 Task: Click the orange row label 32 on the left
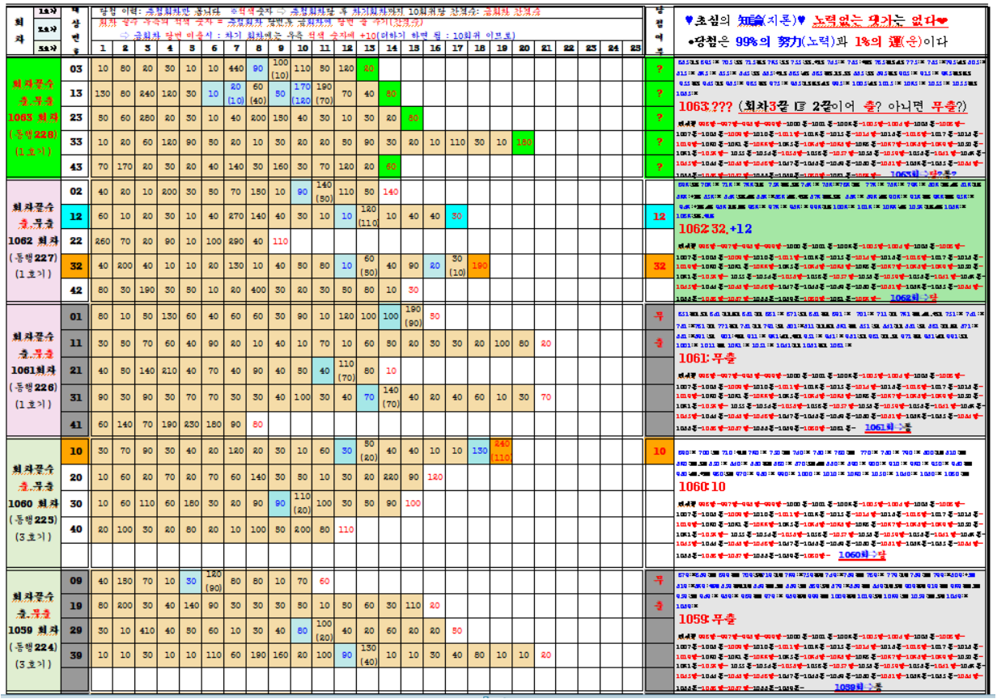pos(76,265)
